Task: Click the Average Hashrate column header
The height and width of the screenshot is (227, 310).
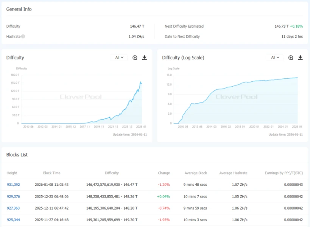Action: tap(233, 173)
